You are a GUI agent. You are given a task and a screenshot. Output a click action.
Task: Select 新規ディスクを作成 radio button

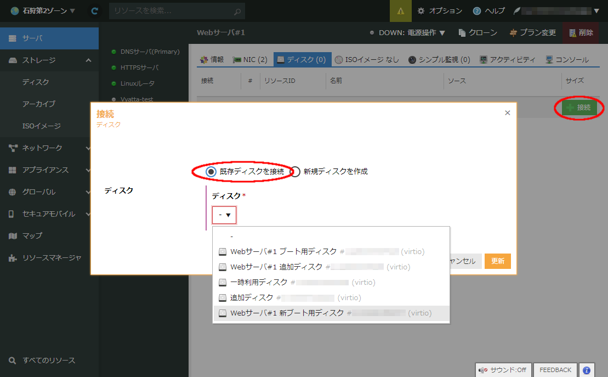point(296,172)
